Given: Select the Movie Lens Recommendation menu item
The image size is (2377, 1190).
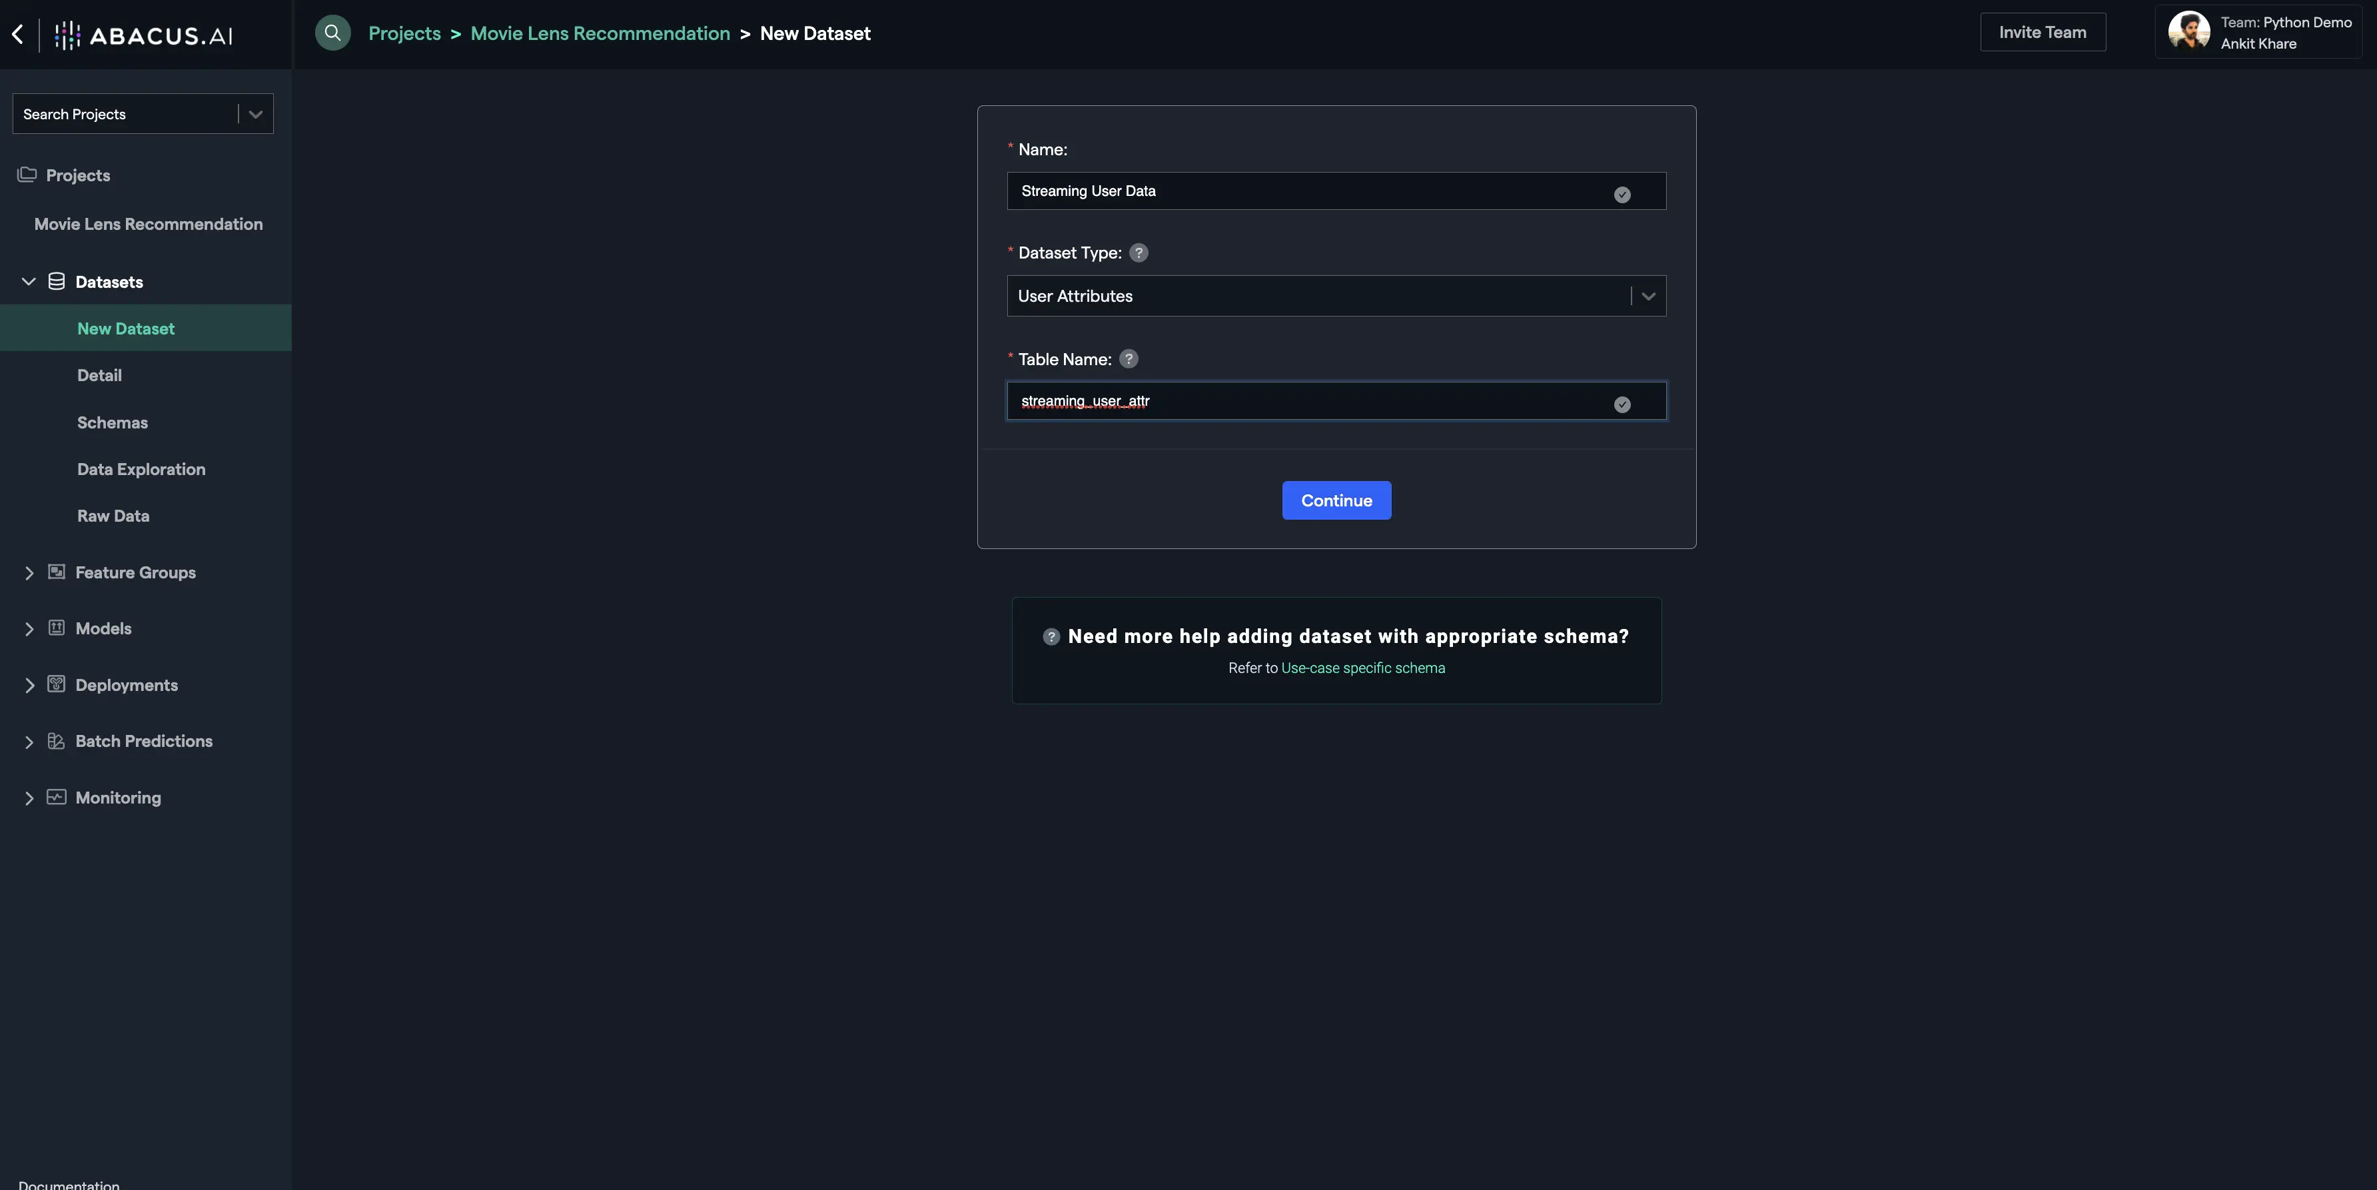Looking at the screenshot, I should click(x=149, y=225).
